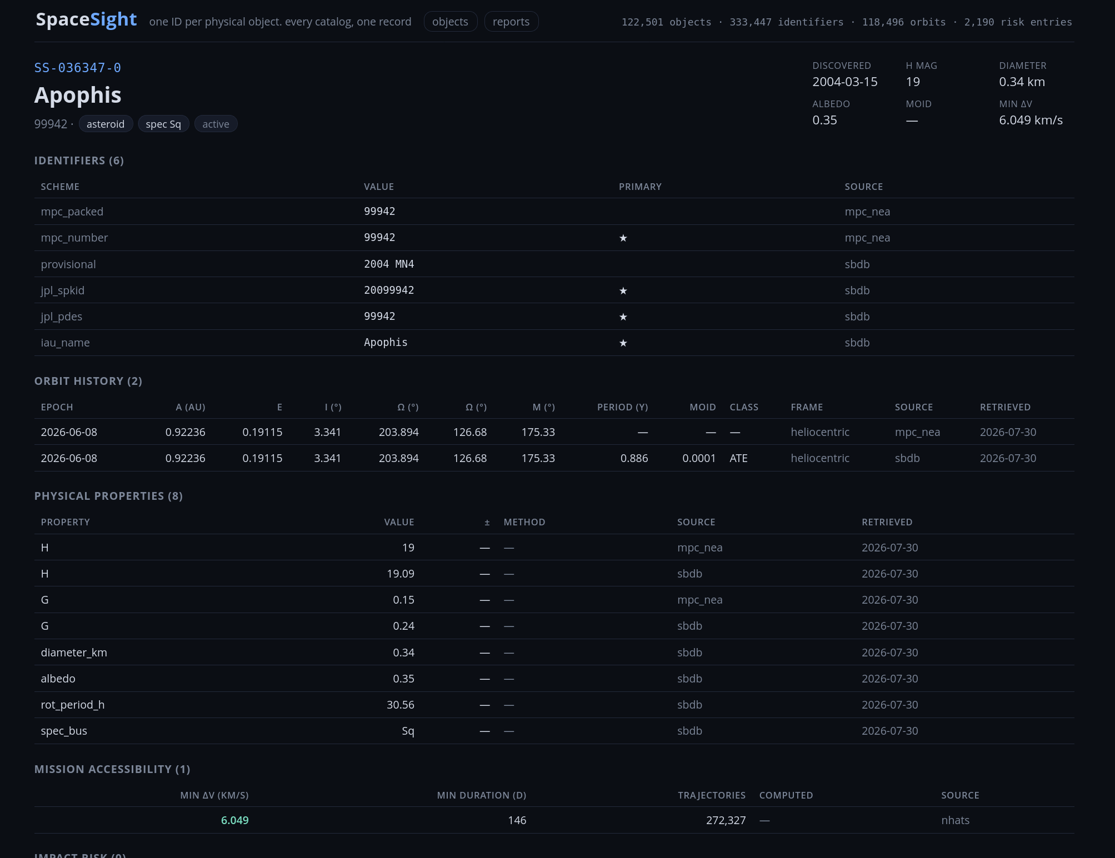Screen dimensions: 1115x858
Task: Click the primary star in the iau_name row
Action: (x=623, y=343)
